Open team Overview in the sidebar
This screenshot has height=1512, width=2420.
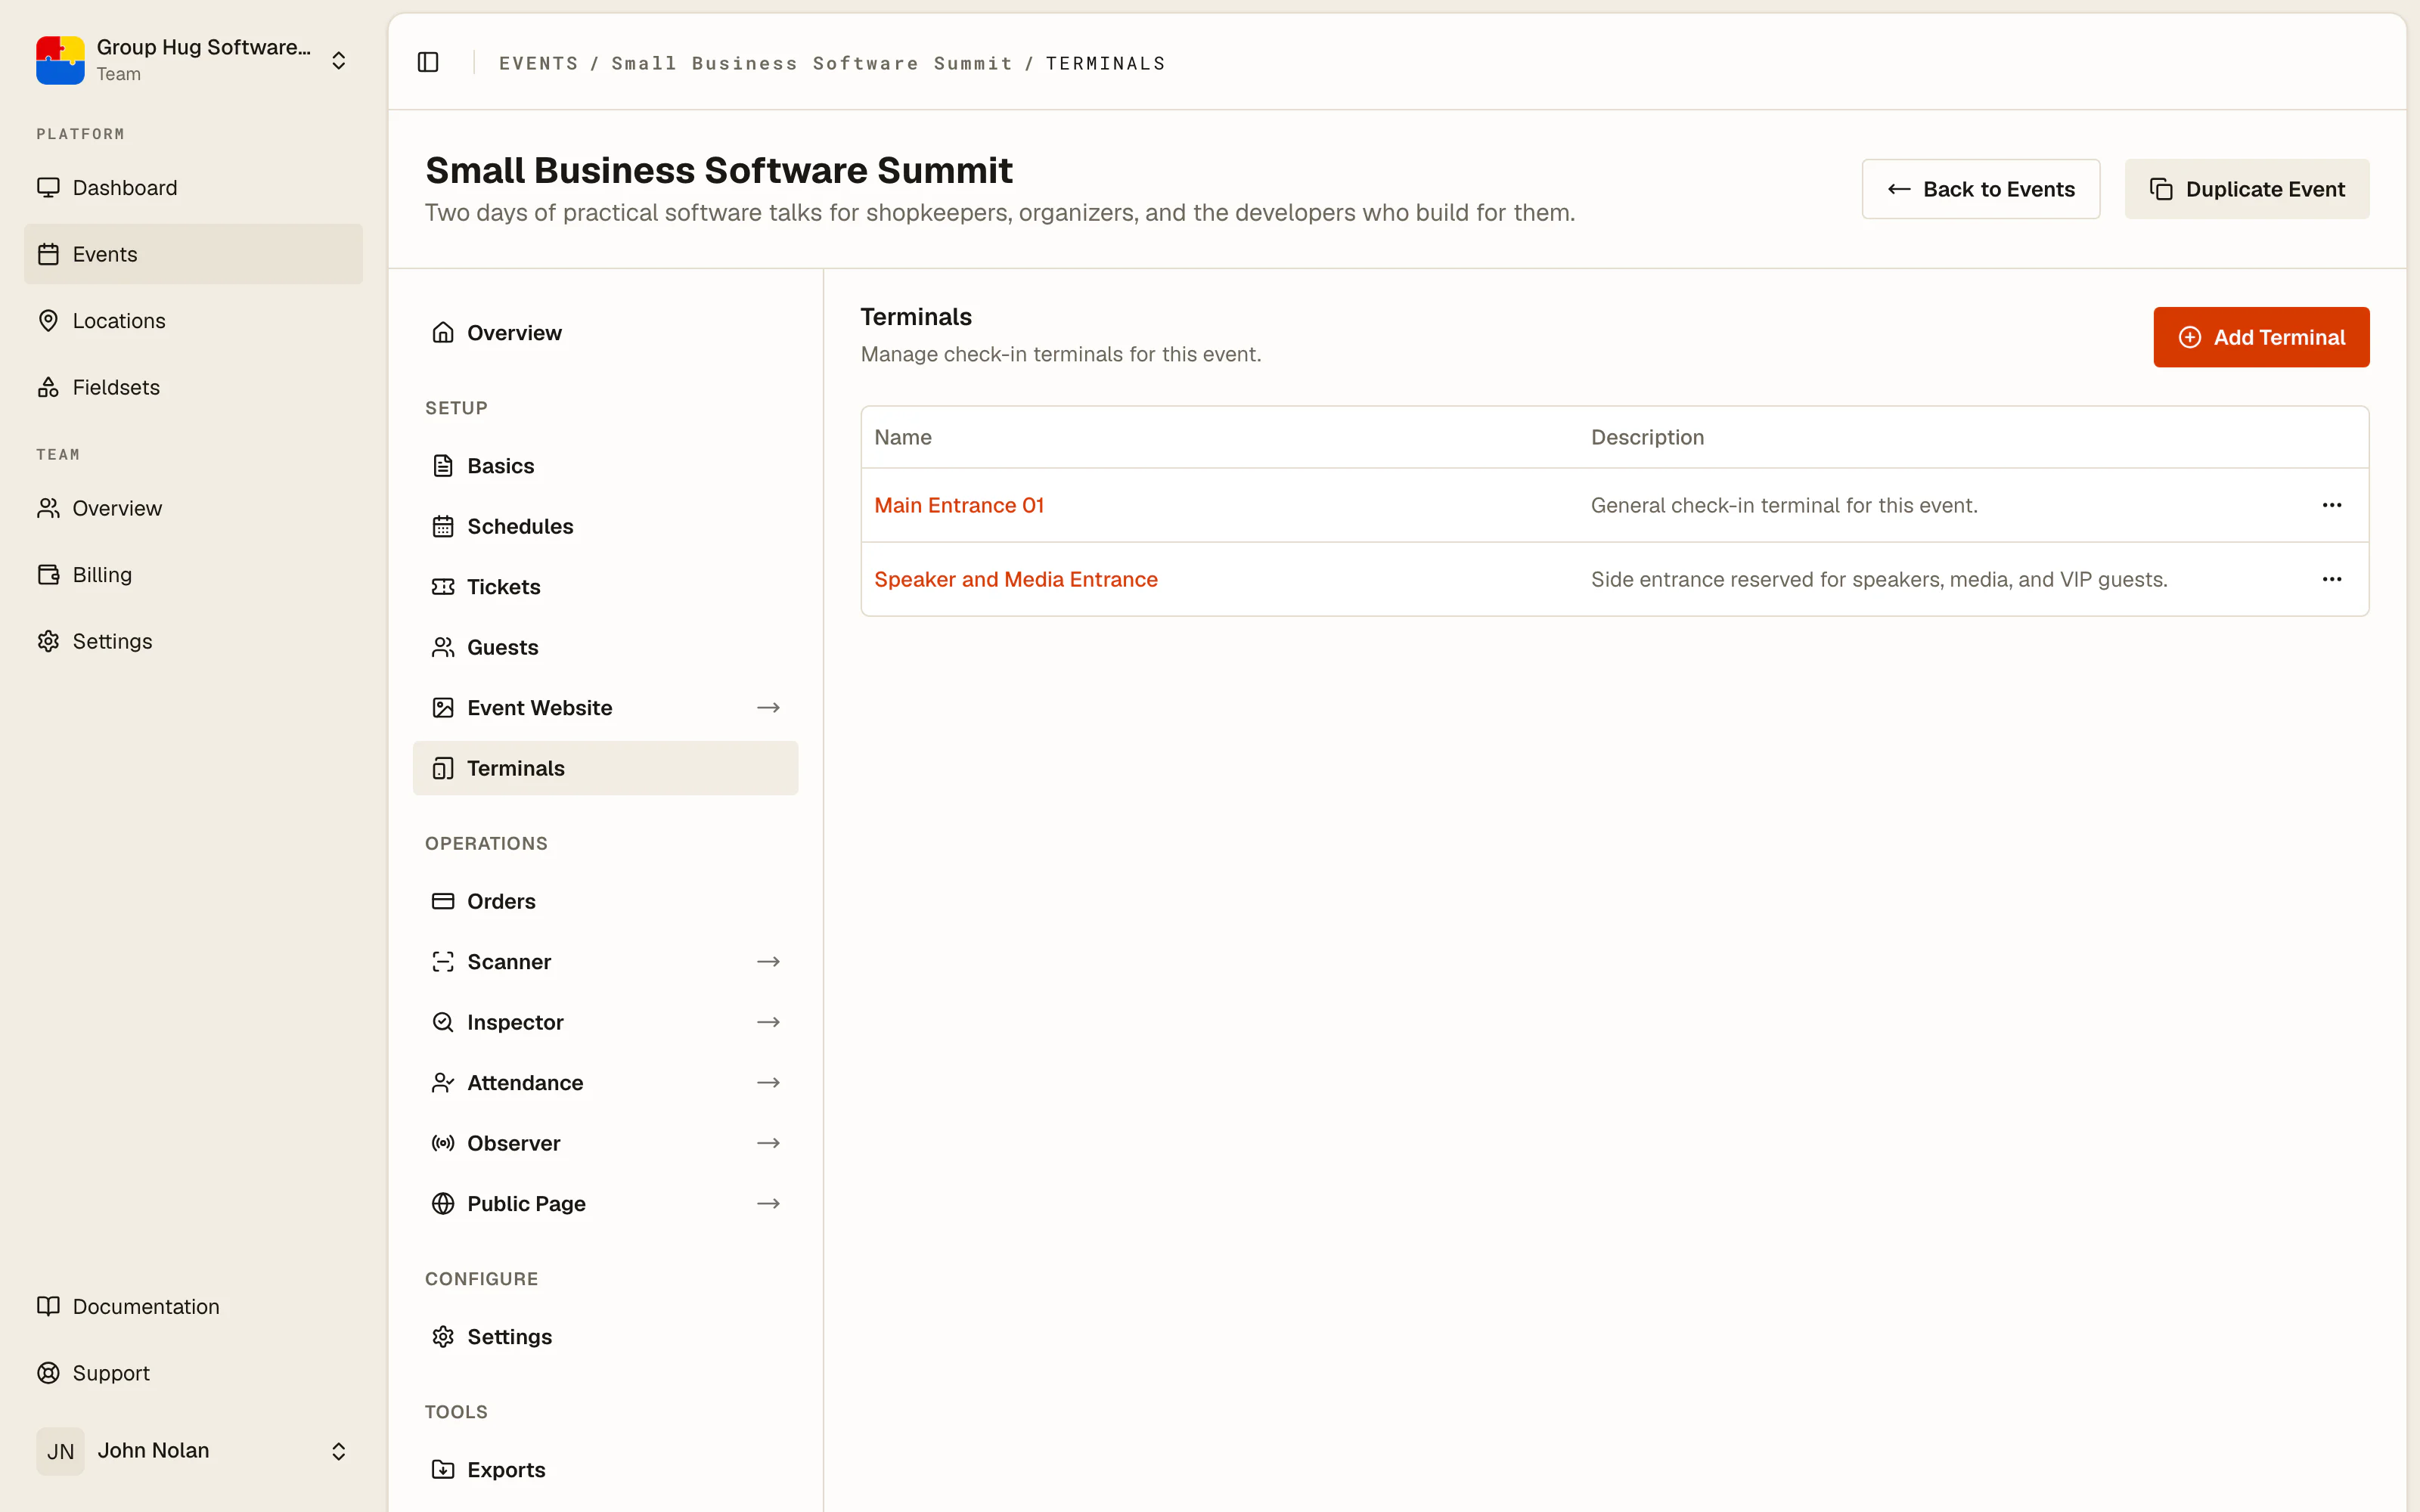click(193, 508)
